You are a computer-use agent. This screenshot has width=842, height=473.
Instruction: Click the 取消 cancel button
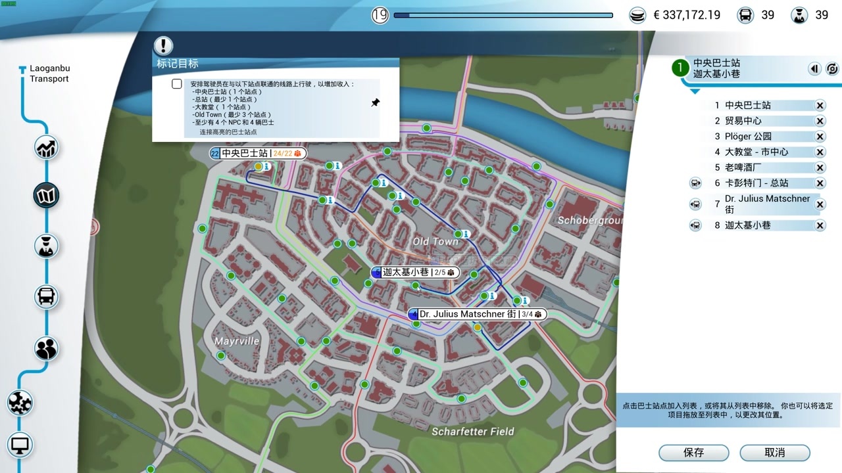775,453
